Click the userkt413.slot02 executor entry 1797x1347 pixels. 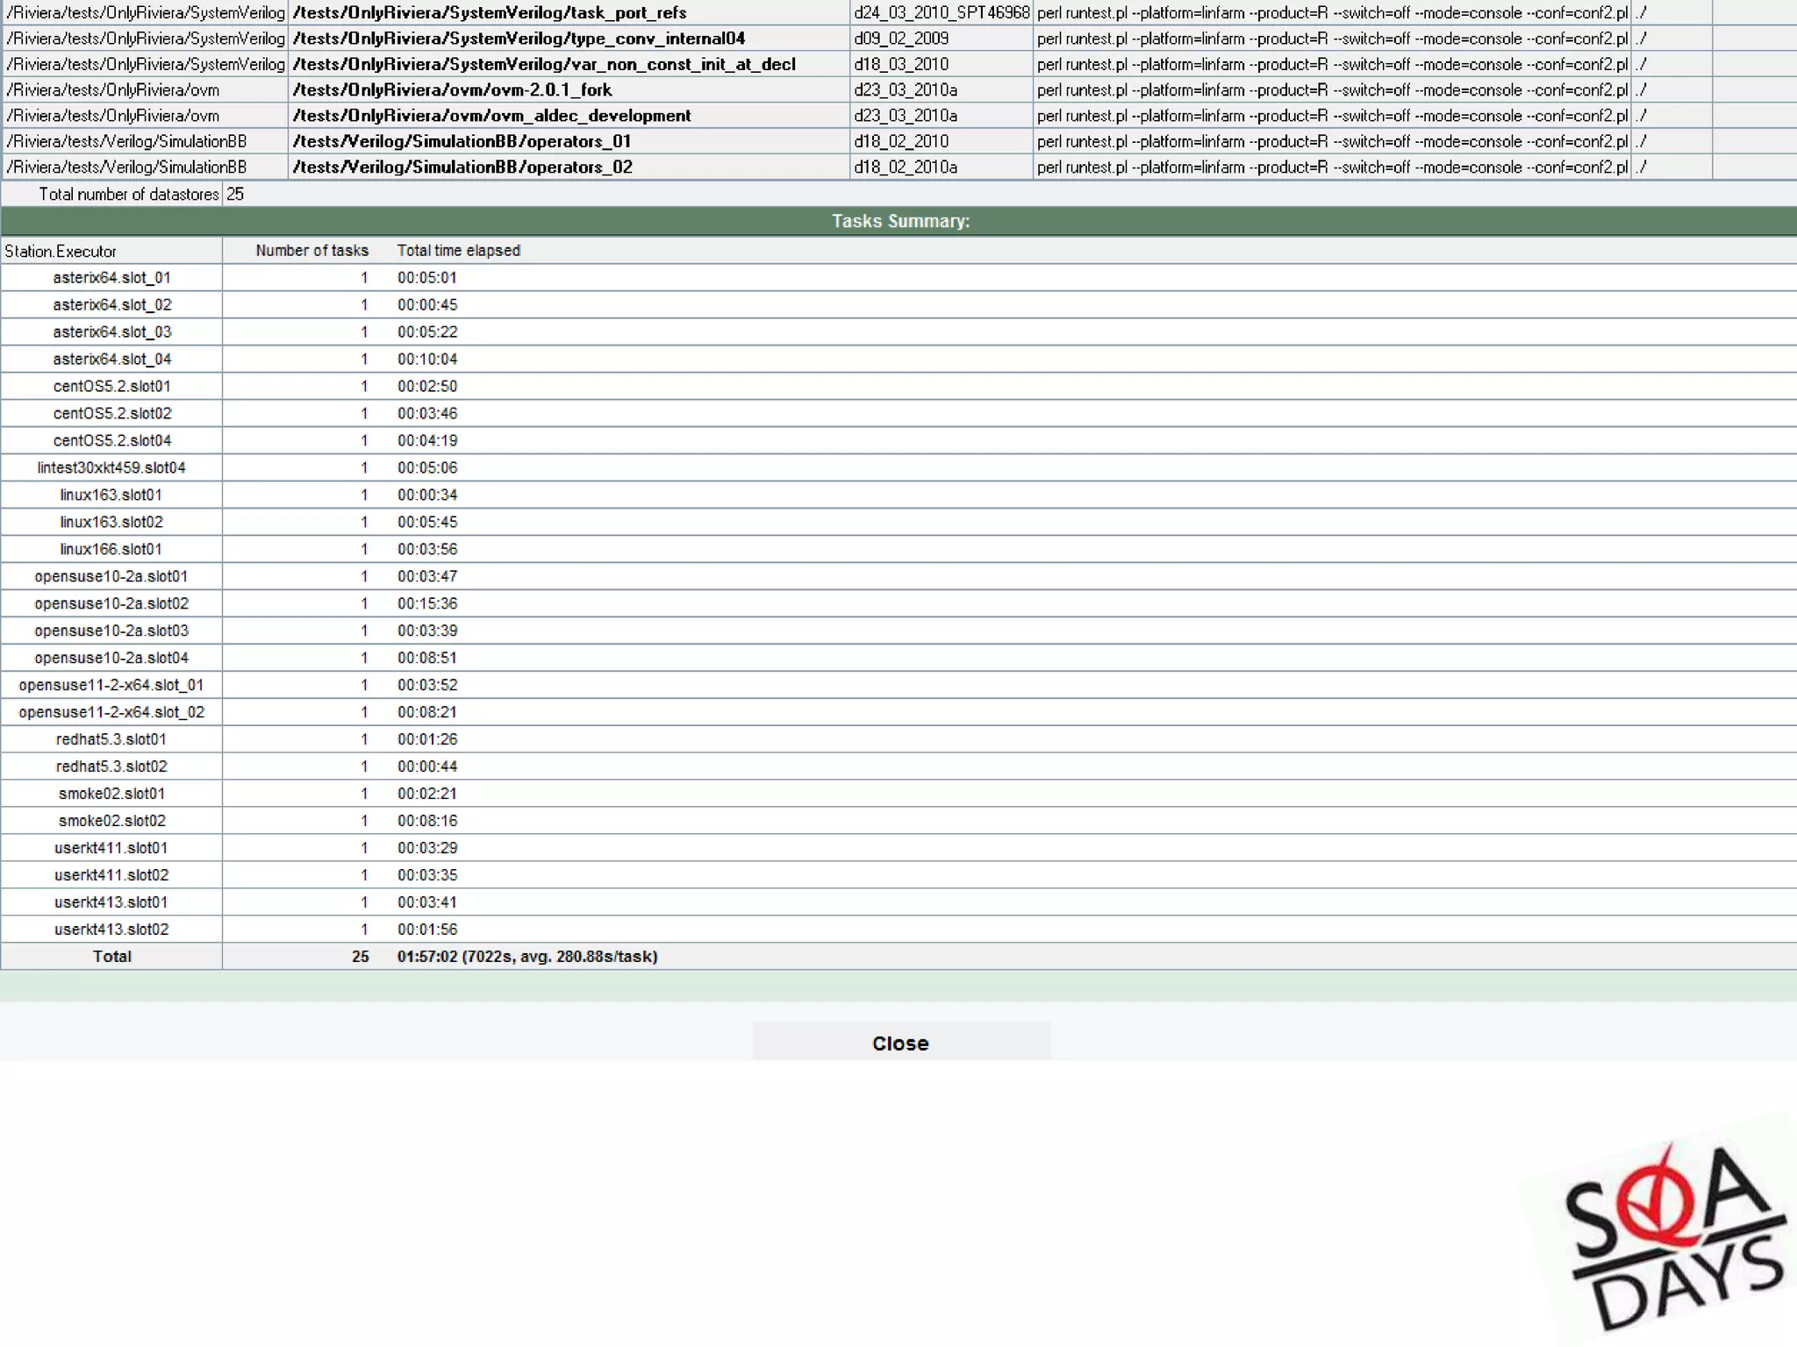tap(111, 930)
